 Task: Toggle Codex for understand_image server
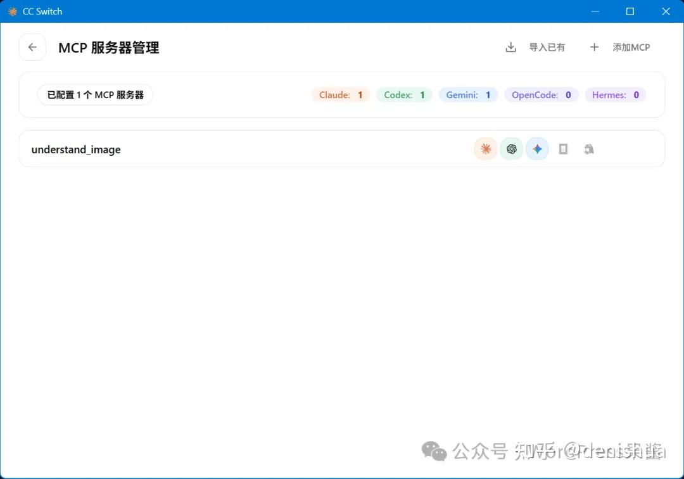[511, 149]
